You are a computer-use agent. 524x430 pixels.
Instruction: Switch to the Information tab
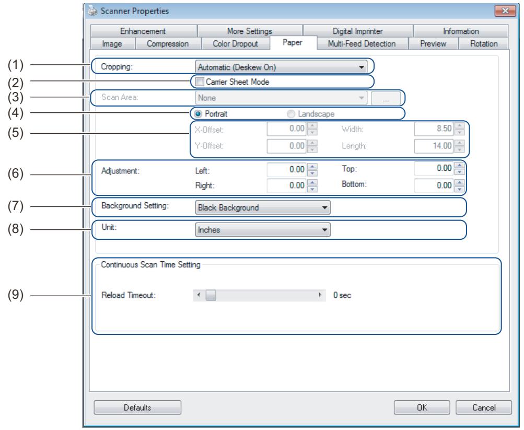(x=461, y=31)
